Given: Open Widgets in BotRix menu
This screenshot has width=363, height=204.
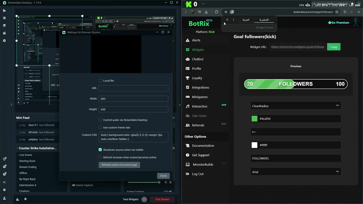Looking at the screenshot, I should click(198, 50).
